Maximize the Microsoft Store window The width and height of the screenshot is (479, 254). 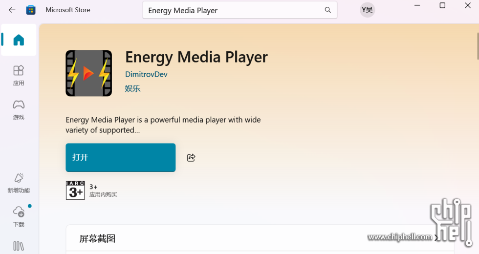pyautogui.click(x=442, y=5)
